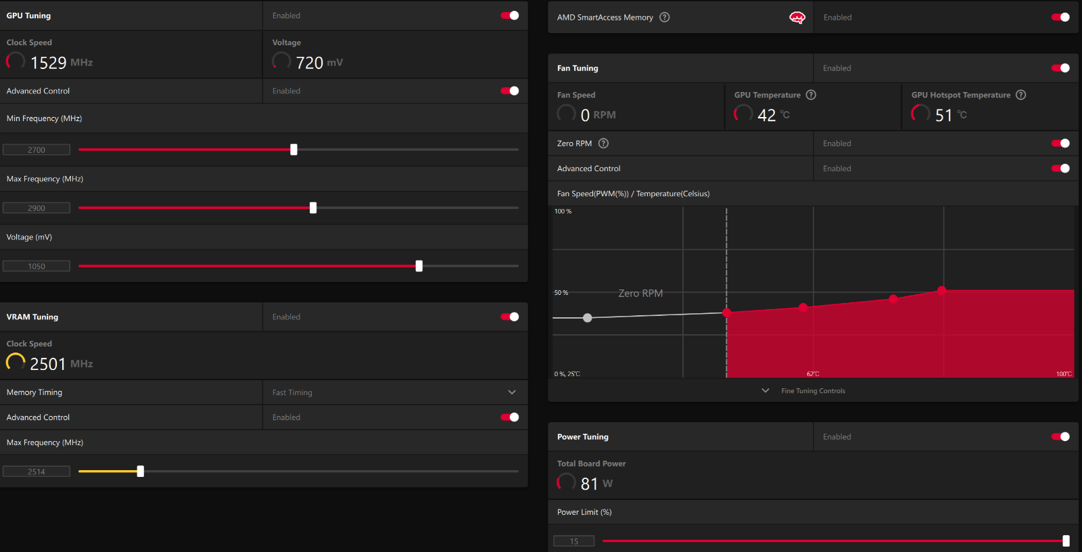Click the Power Limit 15 value field
The height and width of the screenshot is (552, 1082).
574,541
